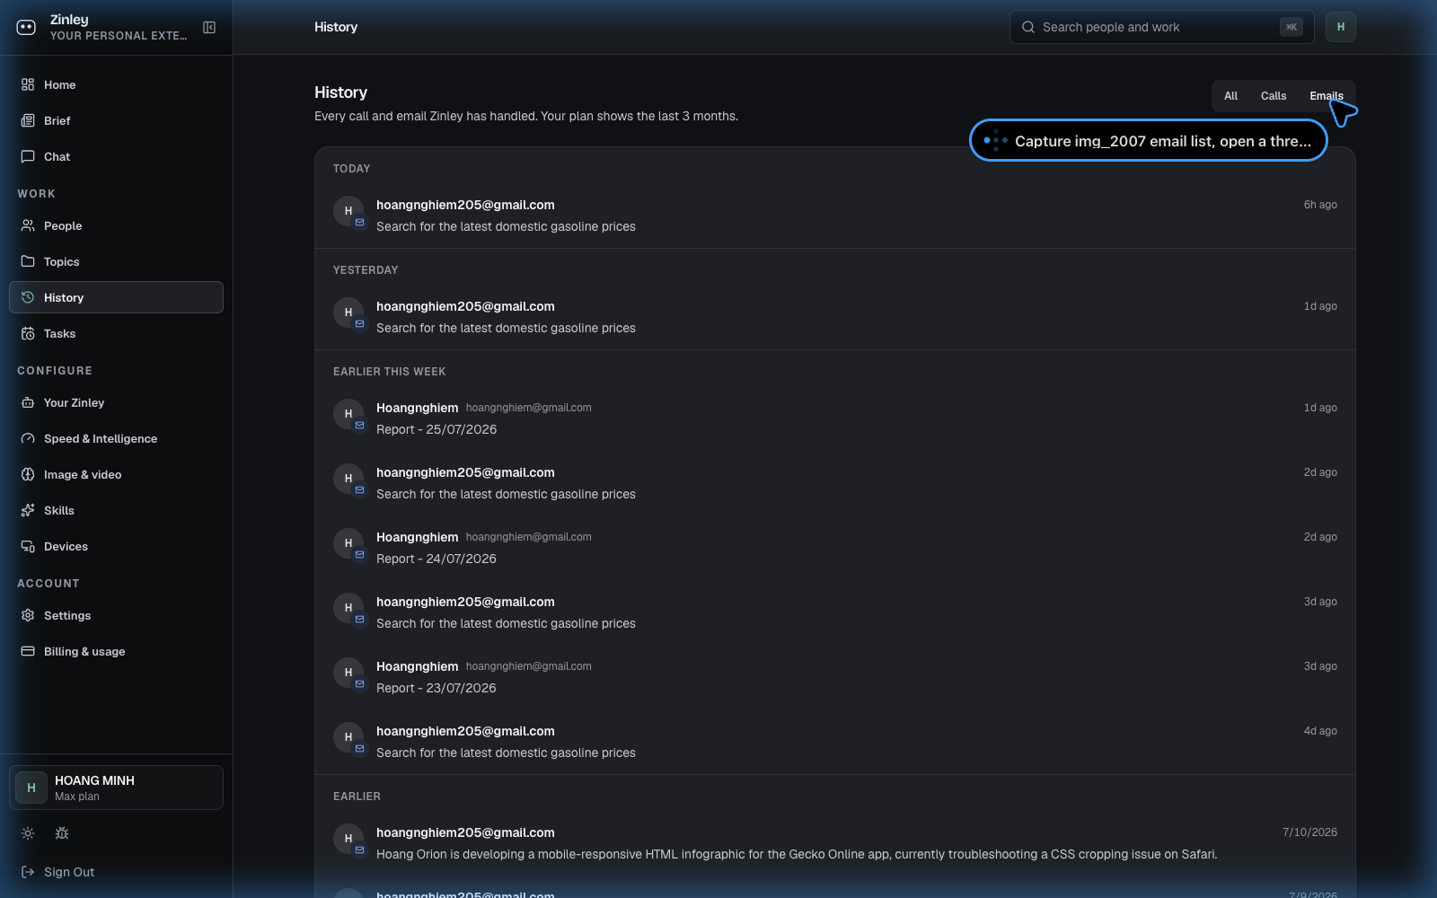The width and height of the screenshot is (1437, 898).
Task: Click the History page heading in top bar
Action: pos(336,27)
